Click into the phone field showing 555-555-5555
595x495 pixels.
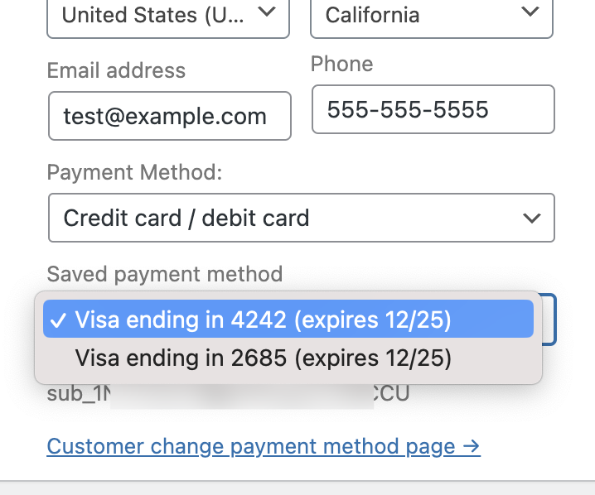[433, 109]
